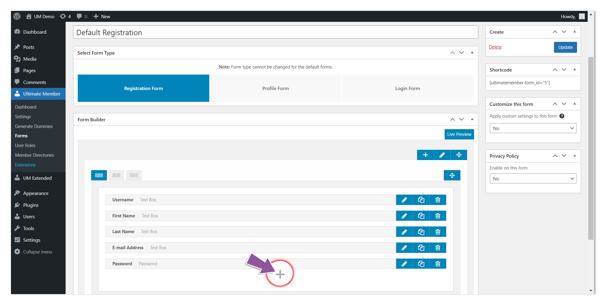This screenshot has height=305, width=605.
Task: Open the WordPress logo menu
Action: [17, 16]
